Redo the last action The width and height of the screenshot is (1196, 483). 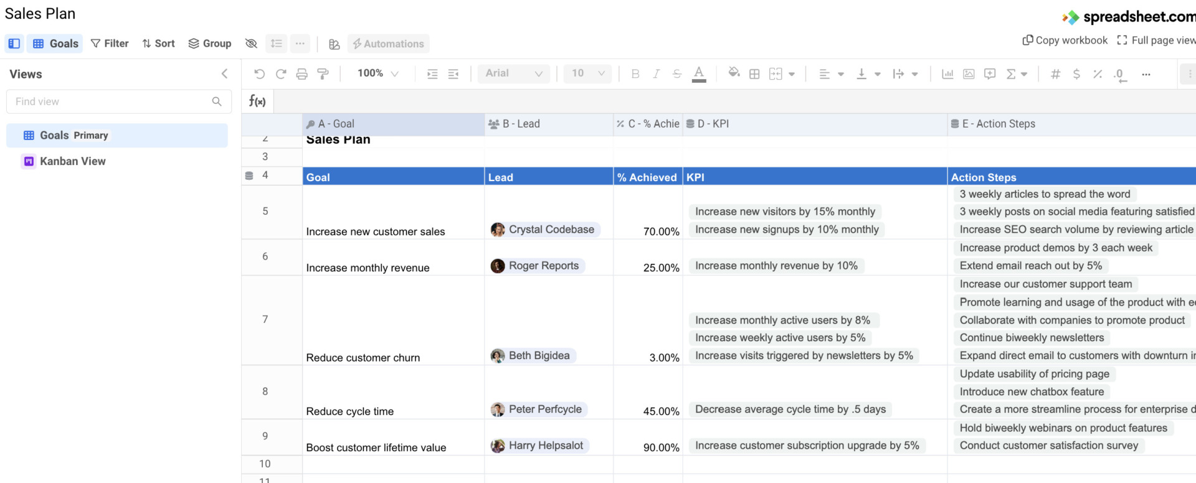[x=281, y=74]
